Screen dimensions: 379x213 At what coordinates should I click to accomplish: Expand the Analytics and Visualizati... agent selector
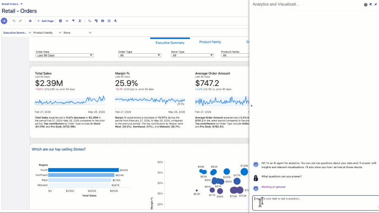(303, 4)
